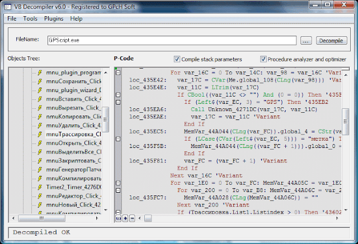Click the lightning icon beside mnuСохранить_Click
This screenshot has height=244, width=358.
[x=40, y=82]
